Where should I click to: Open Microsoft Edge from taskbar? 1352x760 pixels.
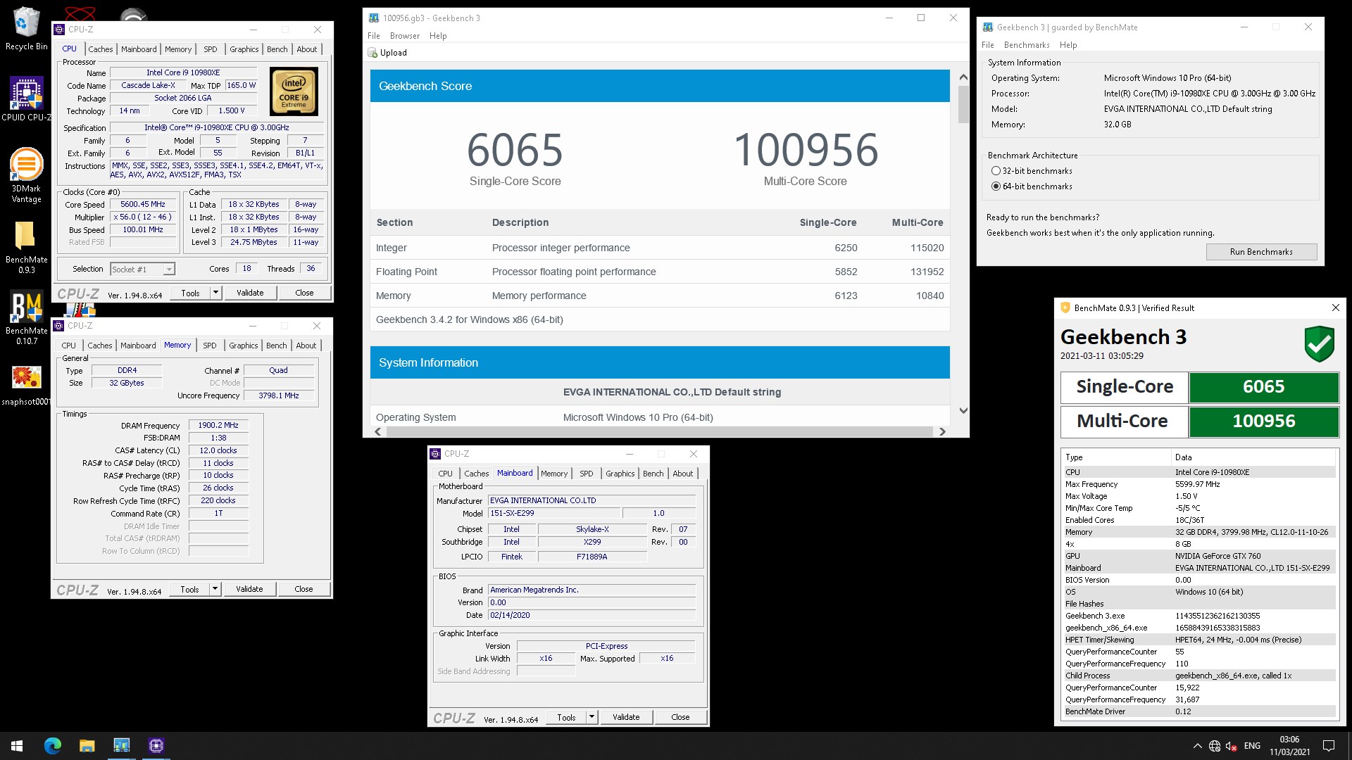[x=53, y=745]
